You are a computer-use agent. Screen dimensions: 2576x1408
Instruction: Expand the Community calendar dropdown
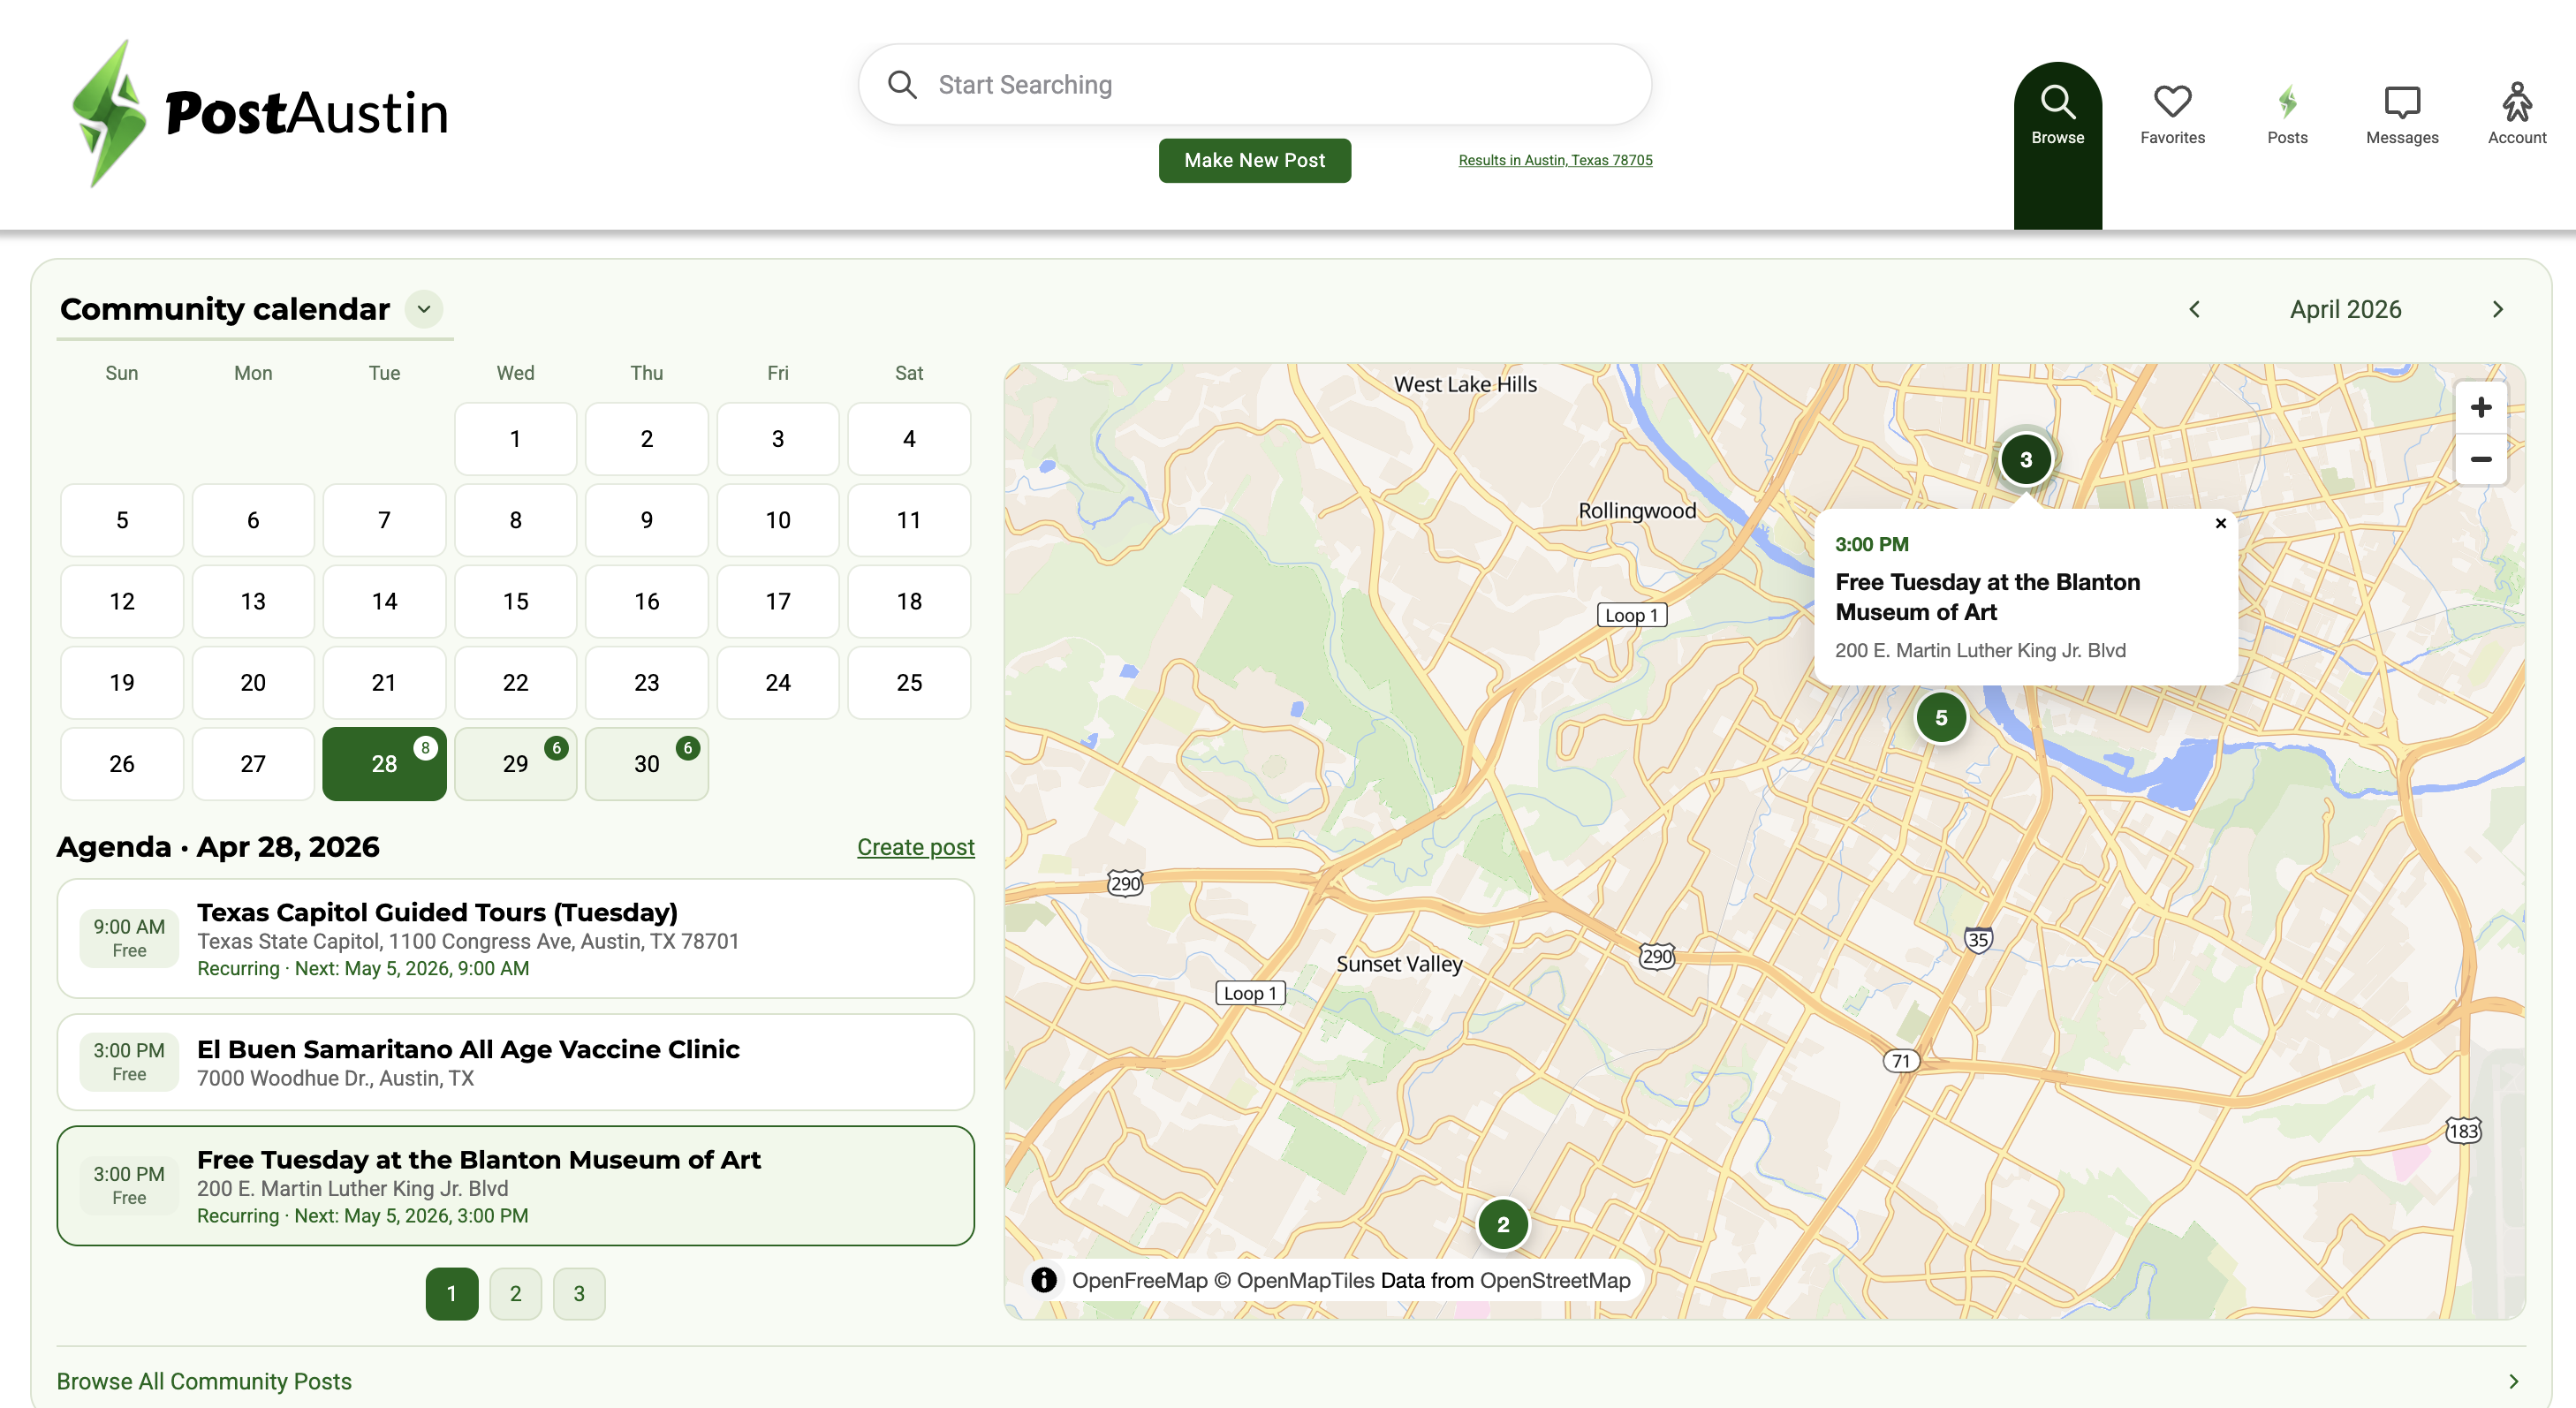point(424,309)
